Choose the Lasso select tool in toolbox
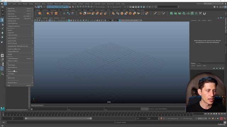 (x=2, y=24)
